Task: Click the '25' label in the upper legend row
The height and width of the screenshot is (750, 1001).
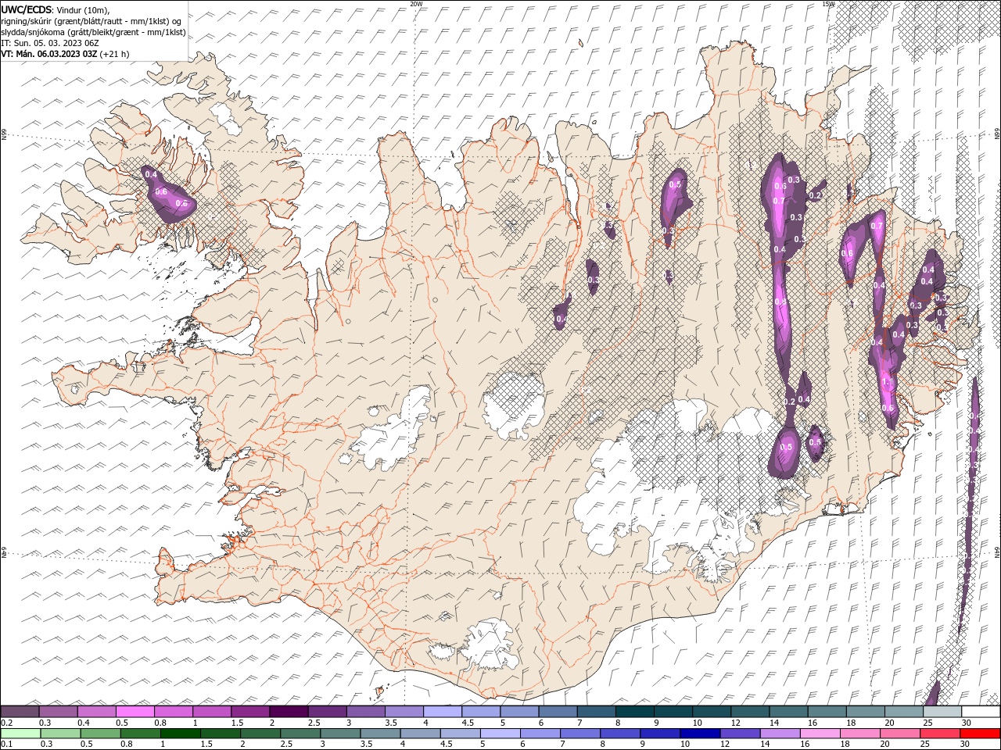Action: pos(927,723)
